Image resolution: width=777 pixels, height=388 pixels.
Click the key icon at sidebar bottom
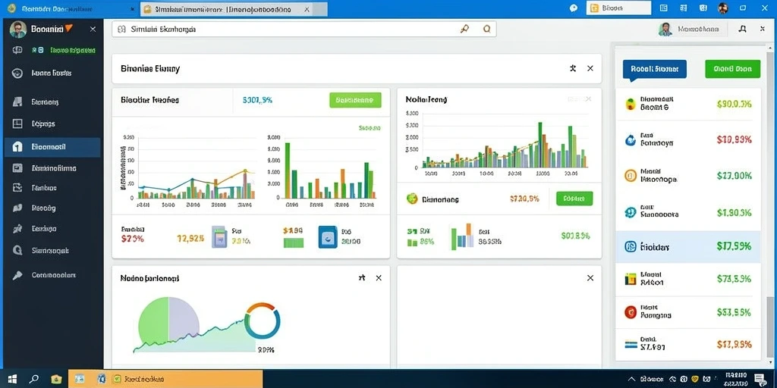[17, 275]
